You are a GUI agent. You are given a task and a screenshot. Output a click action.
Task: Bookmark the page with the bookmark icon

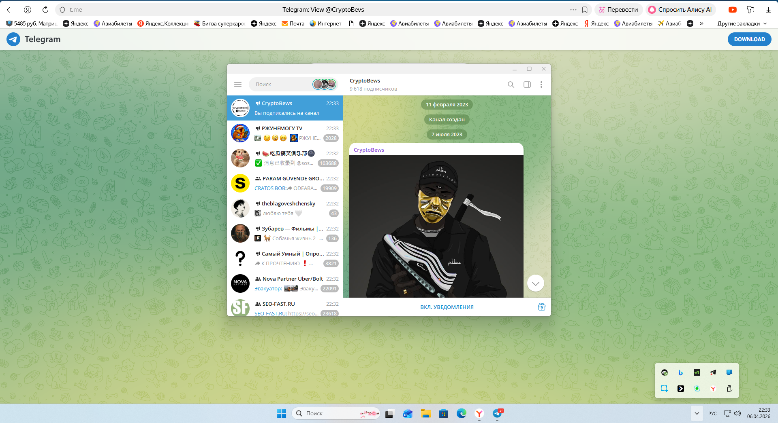click(585, 10)
